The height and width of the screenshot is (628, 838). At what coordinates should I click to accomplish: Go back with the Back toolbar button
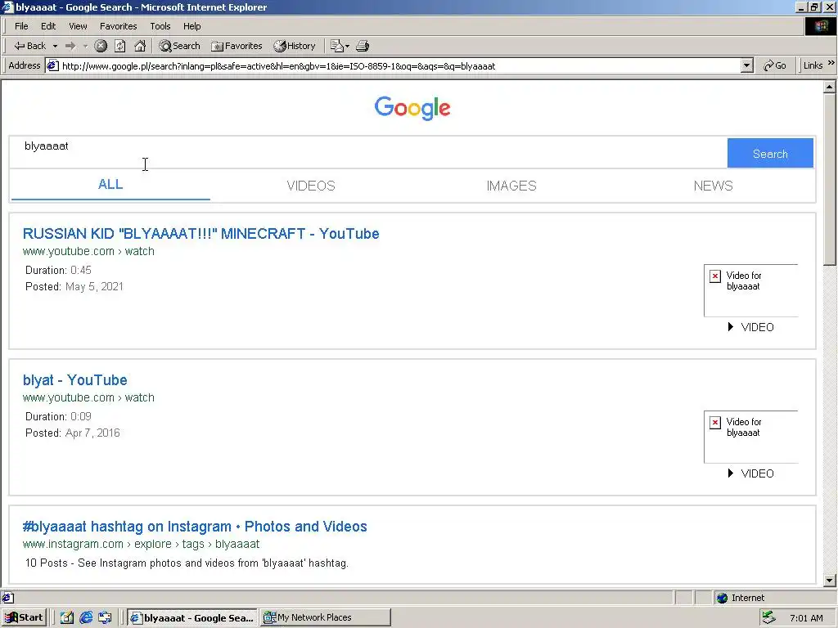pyautogui.click(x=29, y=46)
